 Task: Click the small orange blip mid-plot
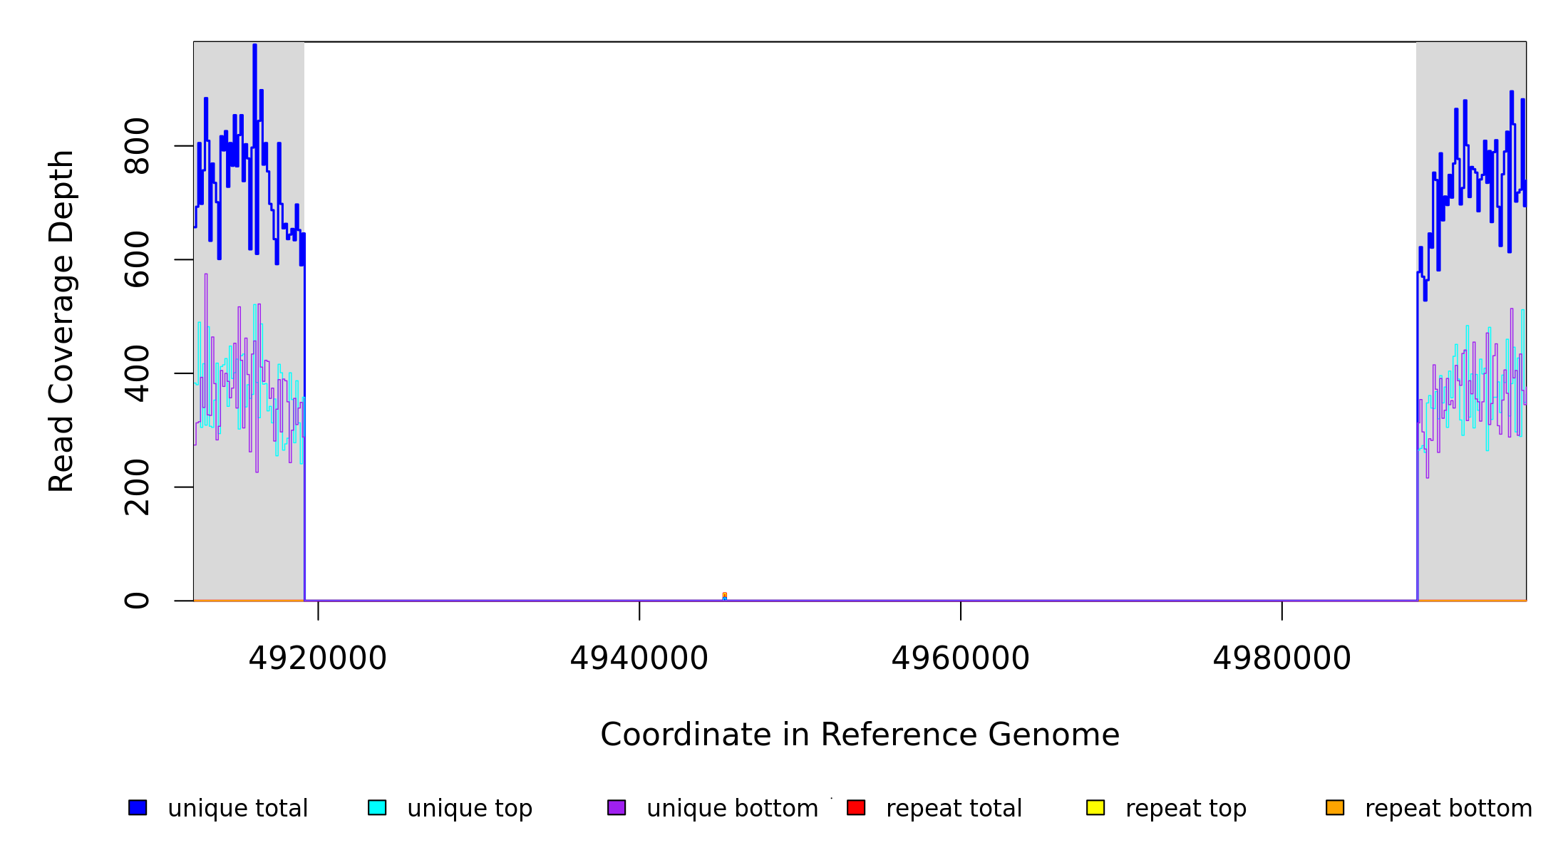pyautogui.click(x=724, y=596)
